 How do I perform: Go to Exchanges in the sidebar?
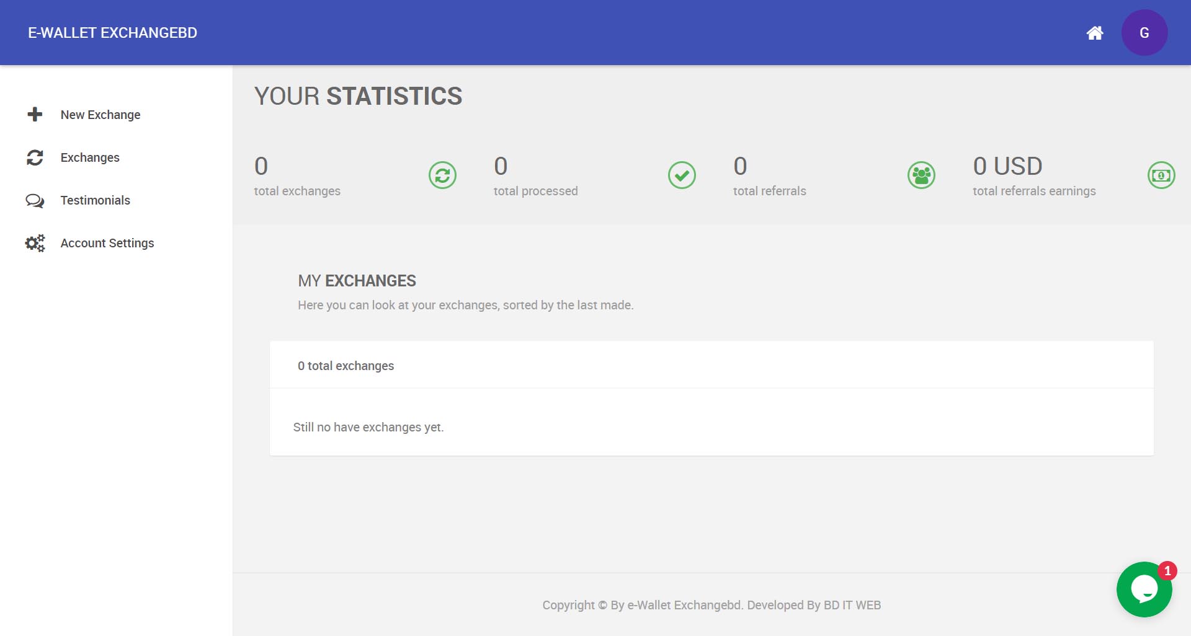pyautogui.click(x=90, y=157)
